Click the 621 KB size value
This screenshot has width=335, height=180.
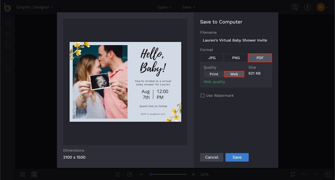254,73
